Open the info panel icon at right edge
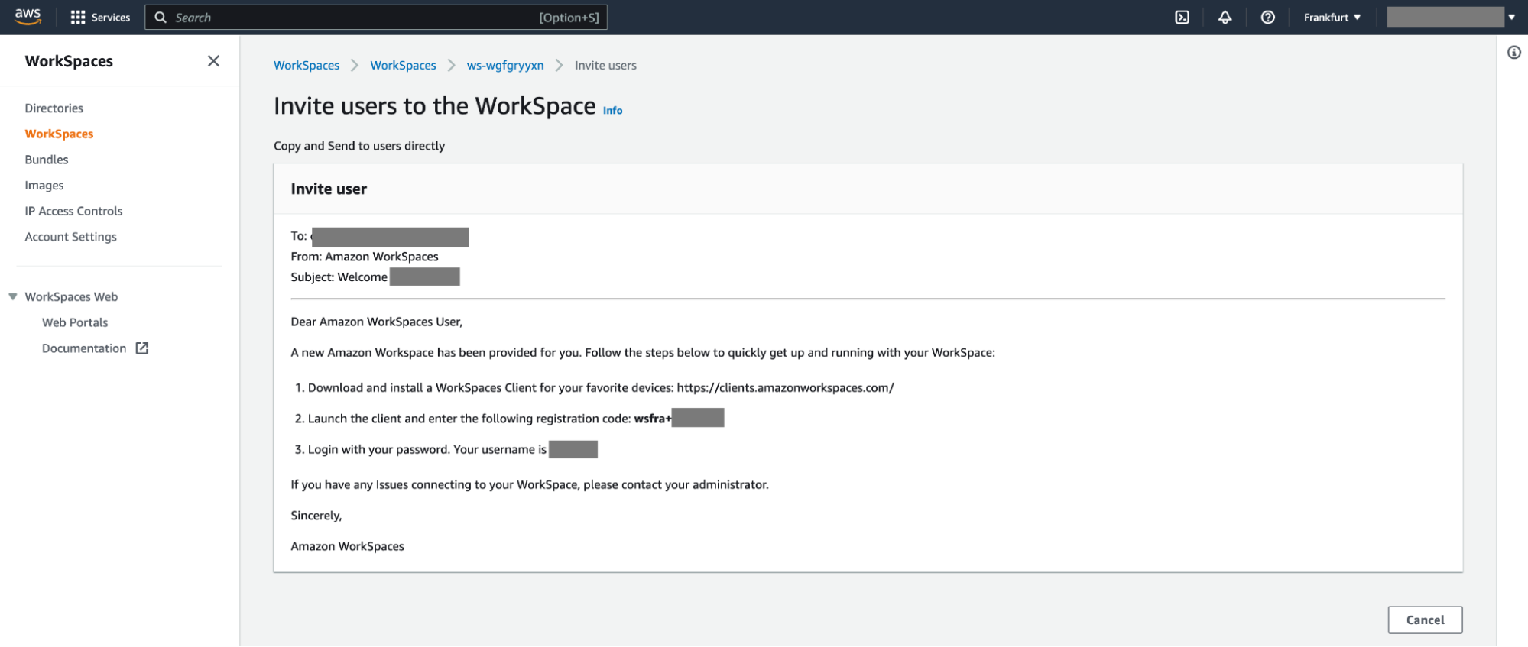 coord(1513,52)
